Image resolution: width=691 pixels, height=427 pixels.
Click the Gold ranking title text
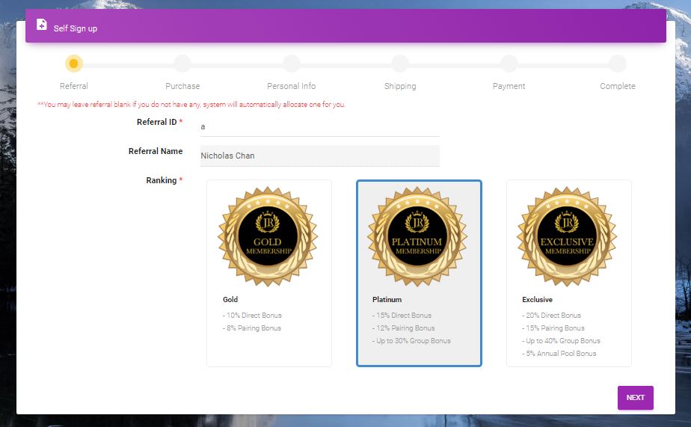click(x=230, y=300)
